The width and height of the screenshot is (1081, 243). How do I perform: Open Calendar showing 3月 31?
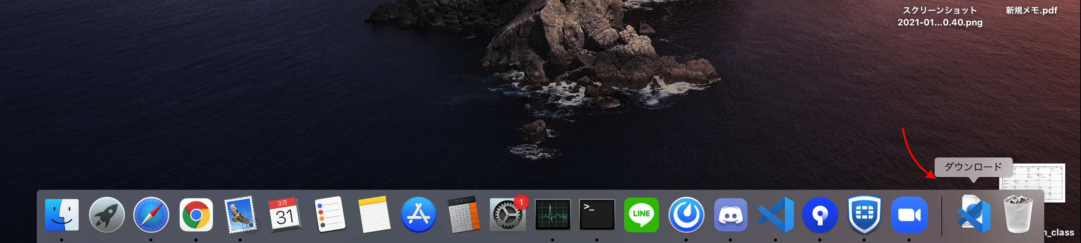[x=285, y=214]
